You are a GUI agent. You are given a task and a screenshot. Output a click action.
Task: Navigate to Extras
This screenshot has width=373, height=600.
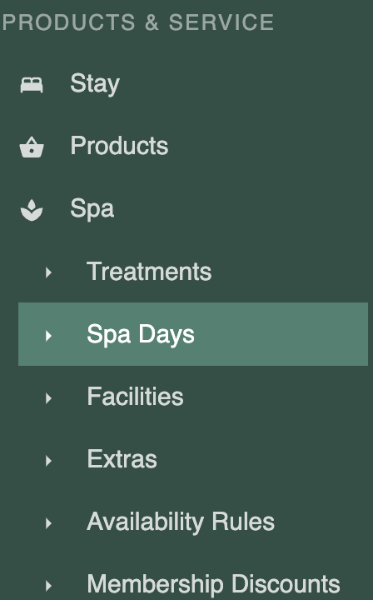pos(122,459)
